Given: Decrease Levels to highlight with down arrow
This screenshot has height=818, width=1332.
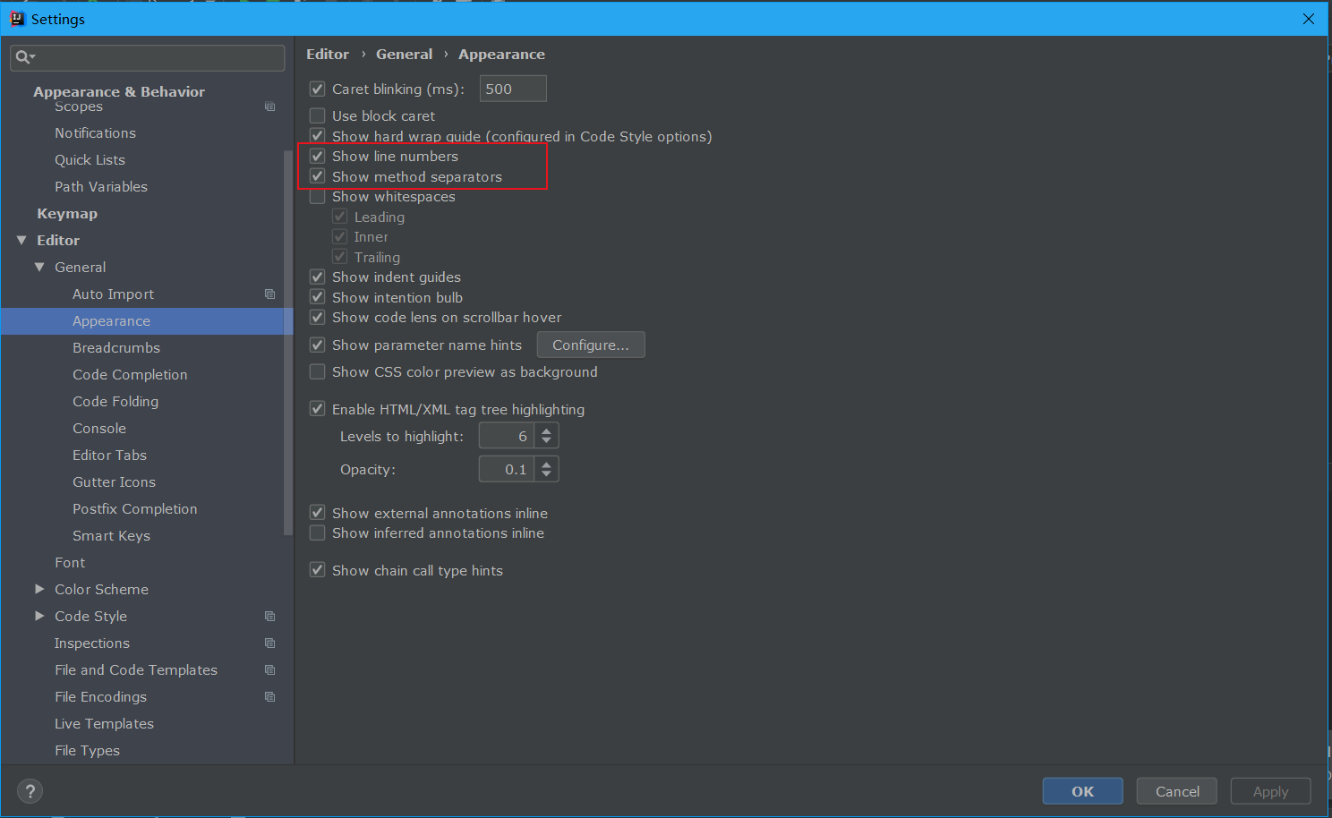Looking at the screenshot, I should (x=547, y=442).
